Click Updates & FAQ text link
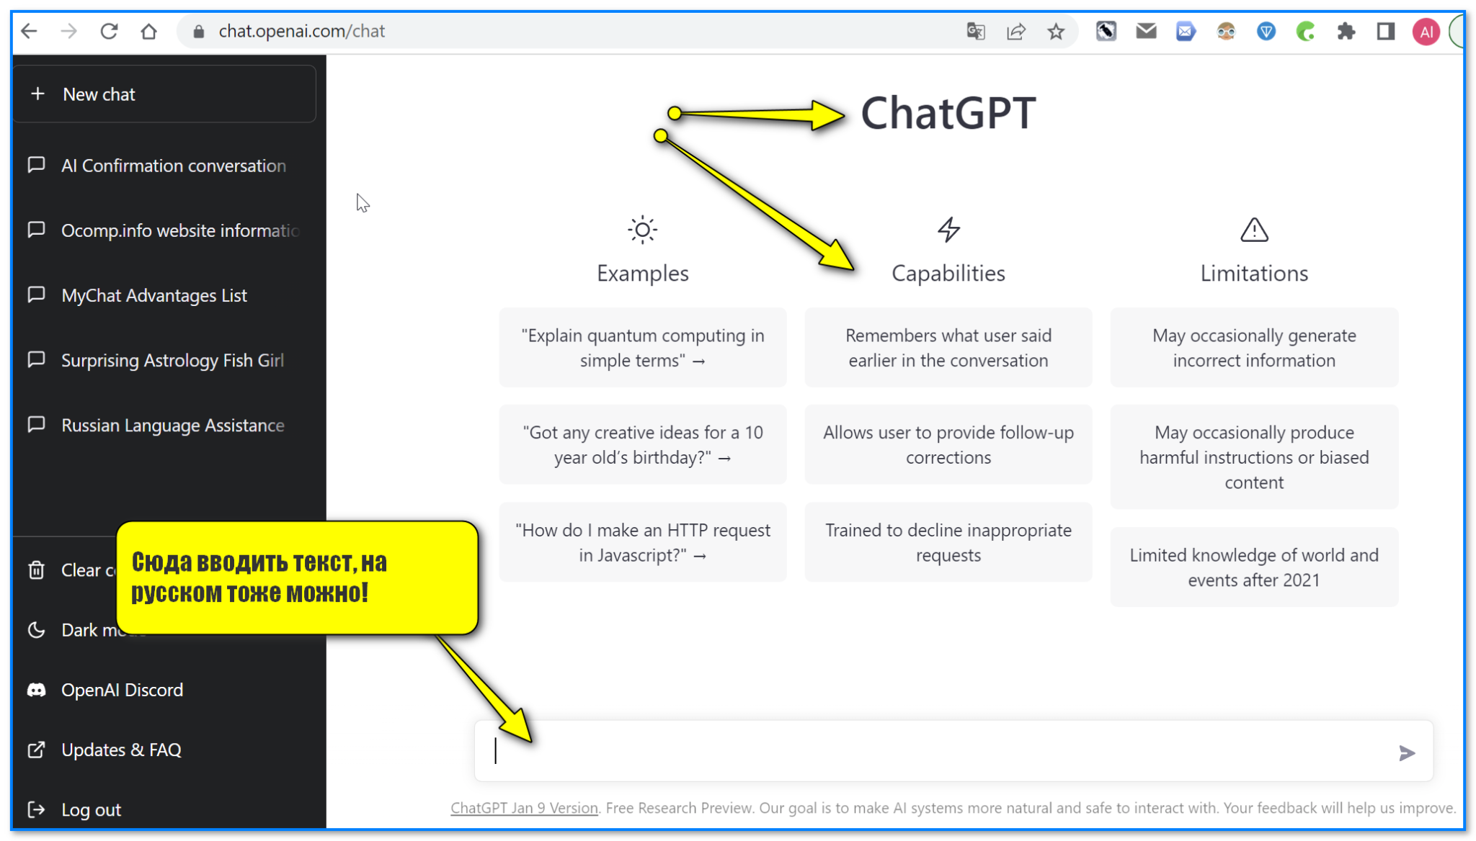Screen dimensions: 1476x841 (123, 750)
